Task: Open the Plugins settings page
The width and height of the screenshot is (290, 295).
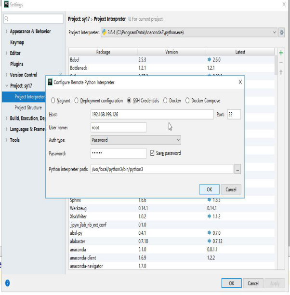Action: pos(16,64)
